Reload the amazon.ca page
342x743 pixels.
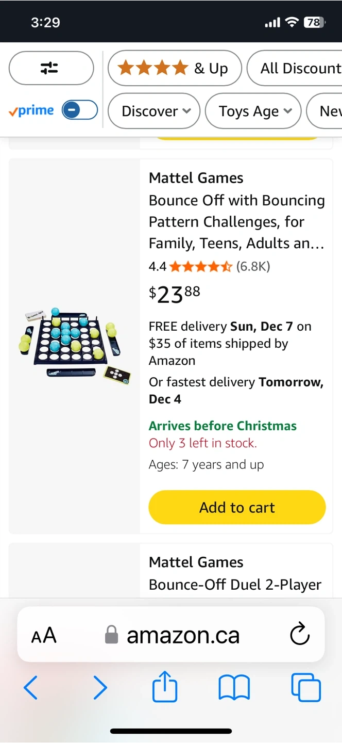300,635
